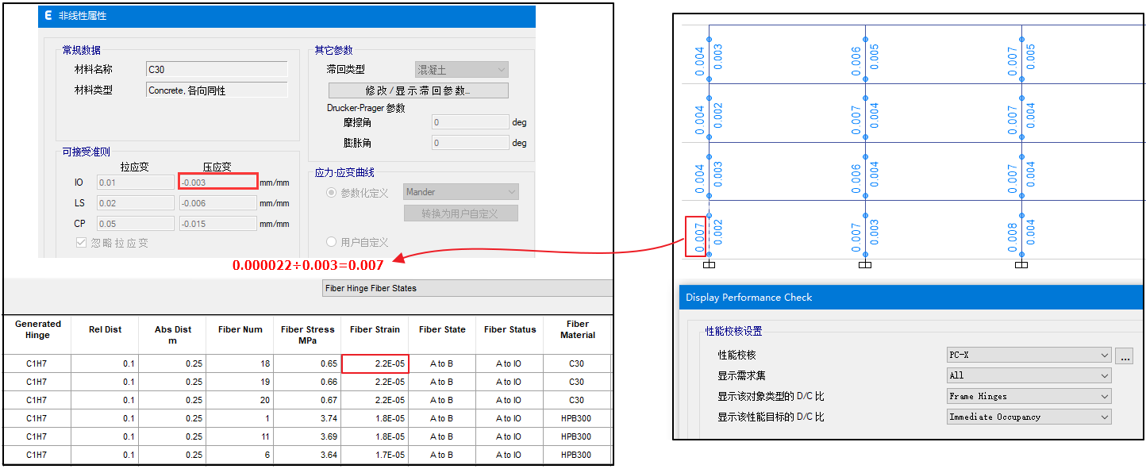This screenshot has height=469, width=1146.
Task: Choose the 用户自定义 radio option
Action: (x=332, y=242)
